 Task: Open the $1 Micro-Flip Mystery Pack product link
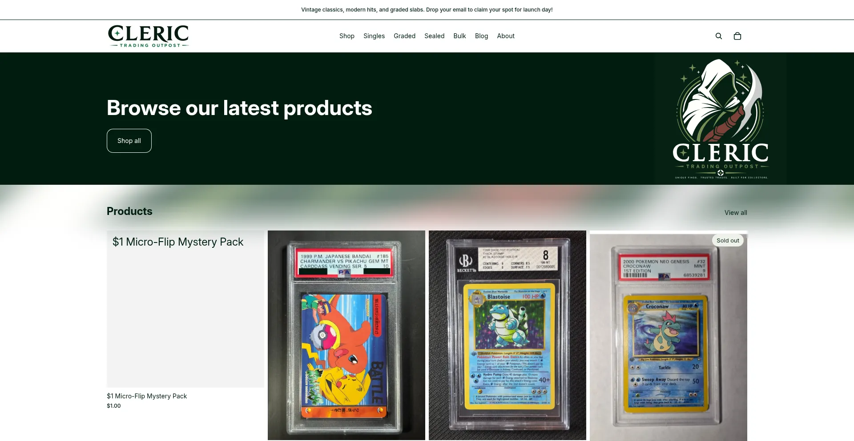click(x=147, y=396)
